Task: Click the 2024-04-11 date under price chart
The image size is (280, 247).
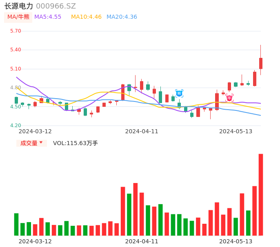Action: (x=142, y=131)
